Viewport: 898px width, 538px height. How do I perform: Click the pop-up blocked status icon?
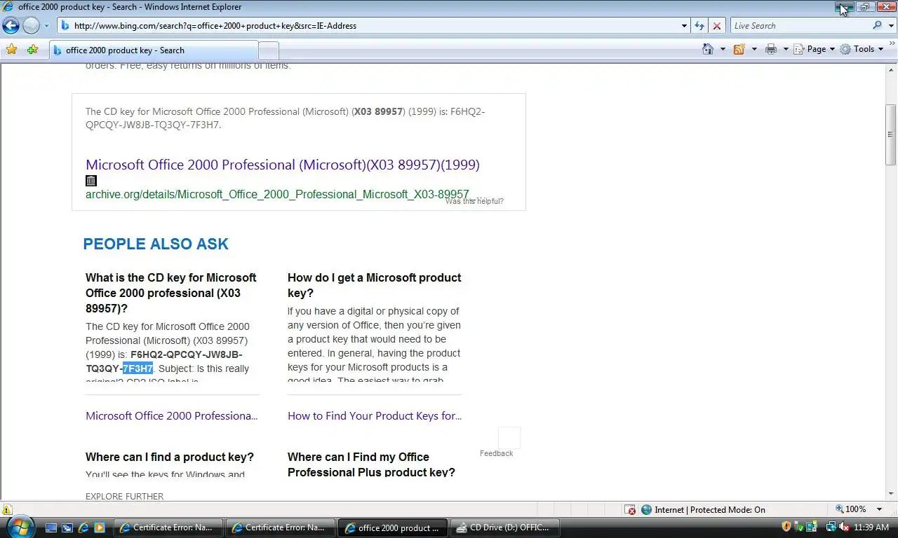630,510
